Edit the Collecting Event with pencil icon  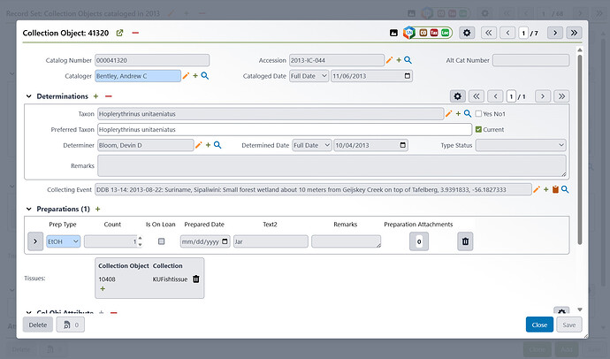point(537,189)
